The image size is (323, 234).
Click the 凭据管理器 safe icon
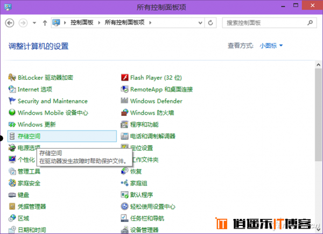tap(12, 207)
